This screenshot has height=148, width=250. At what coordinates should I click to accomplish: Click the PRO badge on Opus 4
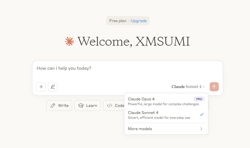pos(199,99)
